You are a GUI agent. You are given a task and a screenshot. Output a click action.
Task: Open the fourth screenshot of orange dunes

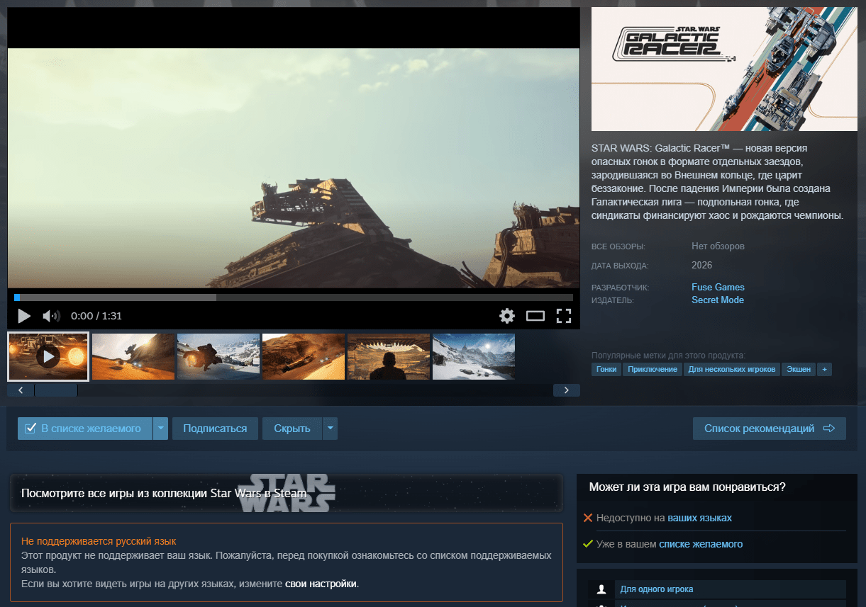pos(304,356)
